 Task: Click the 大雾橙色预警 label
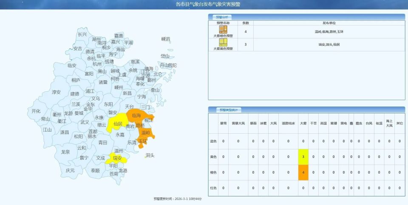point(223,36)
